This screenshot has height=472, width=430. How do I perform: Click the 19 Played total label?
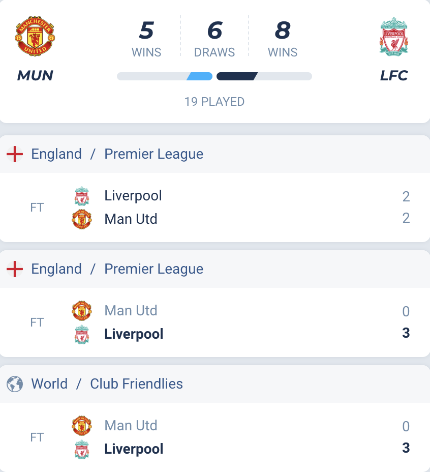click(x=214, y=102)
